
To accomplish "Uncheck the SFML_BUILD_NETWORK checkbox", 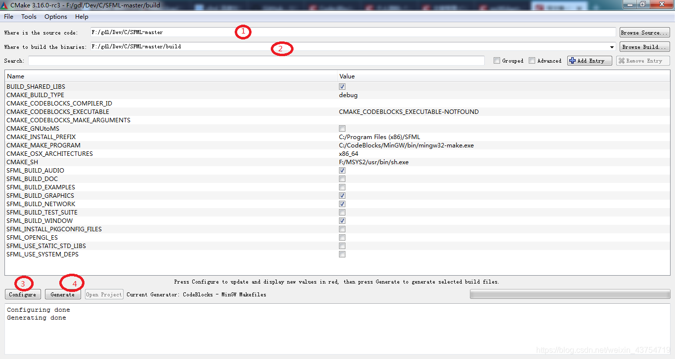I will click(x=342, y=204).
